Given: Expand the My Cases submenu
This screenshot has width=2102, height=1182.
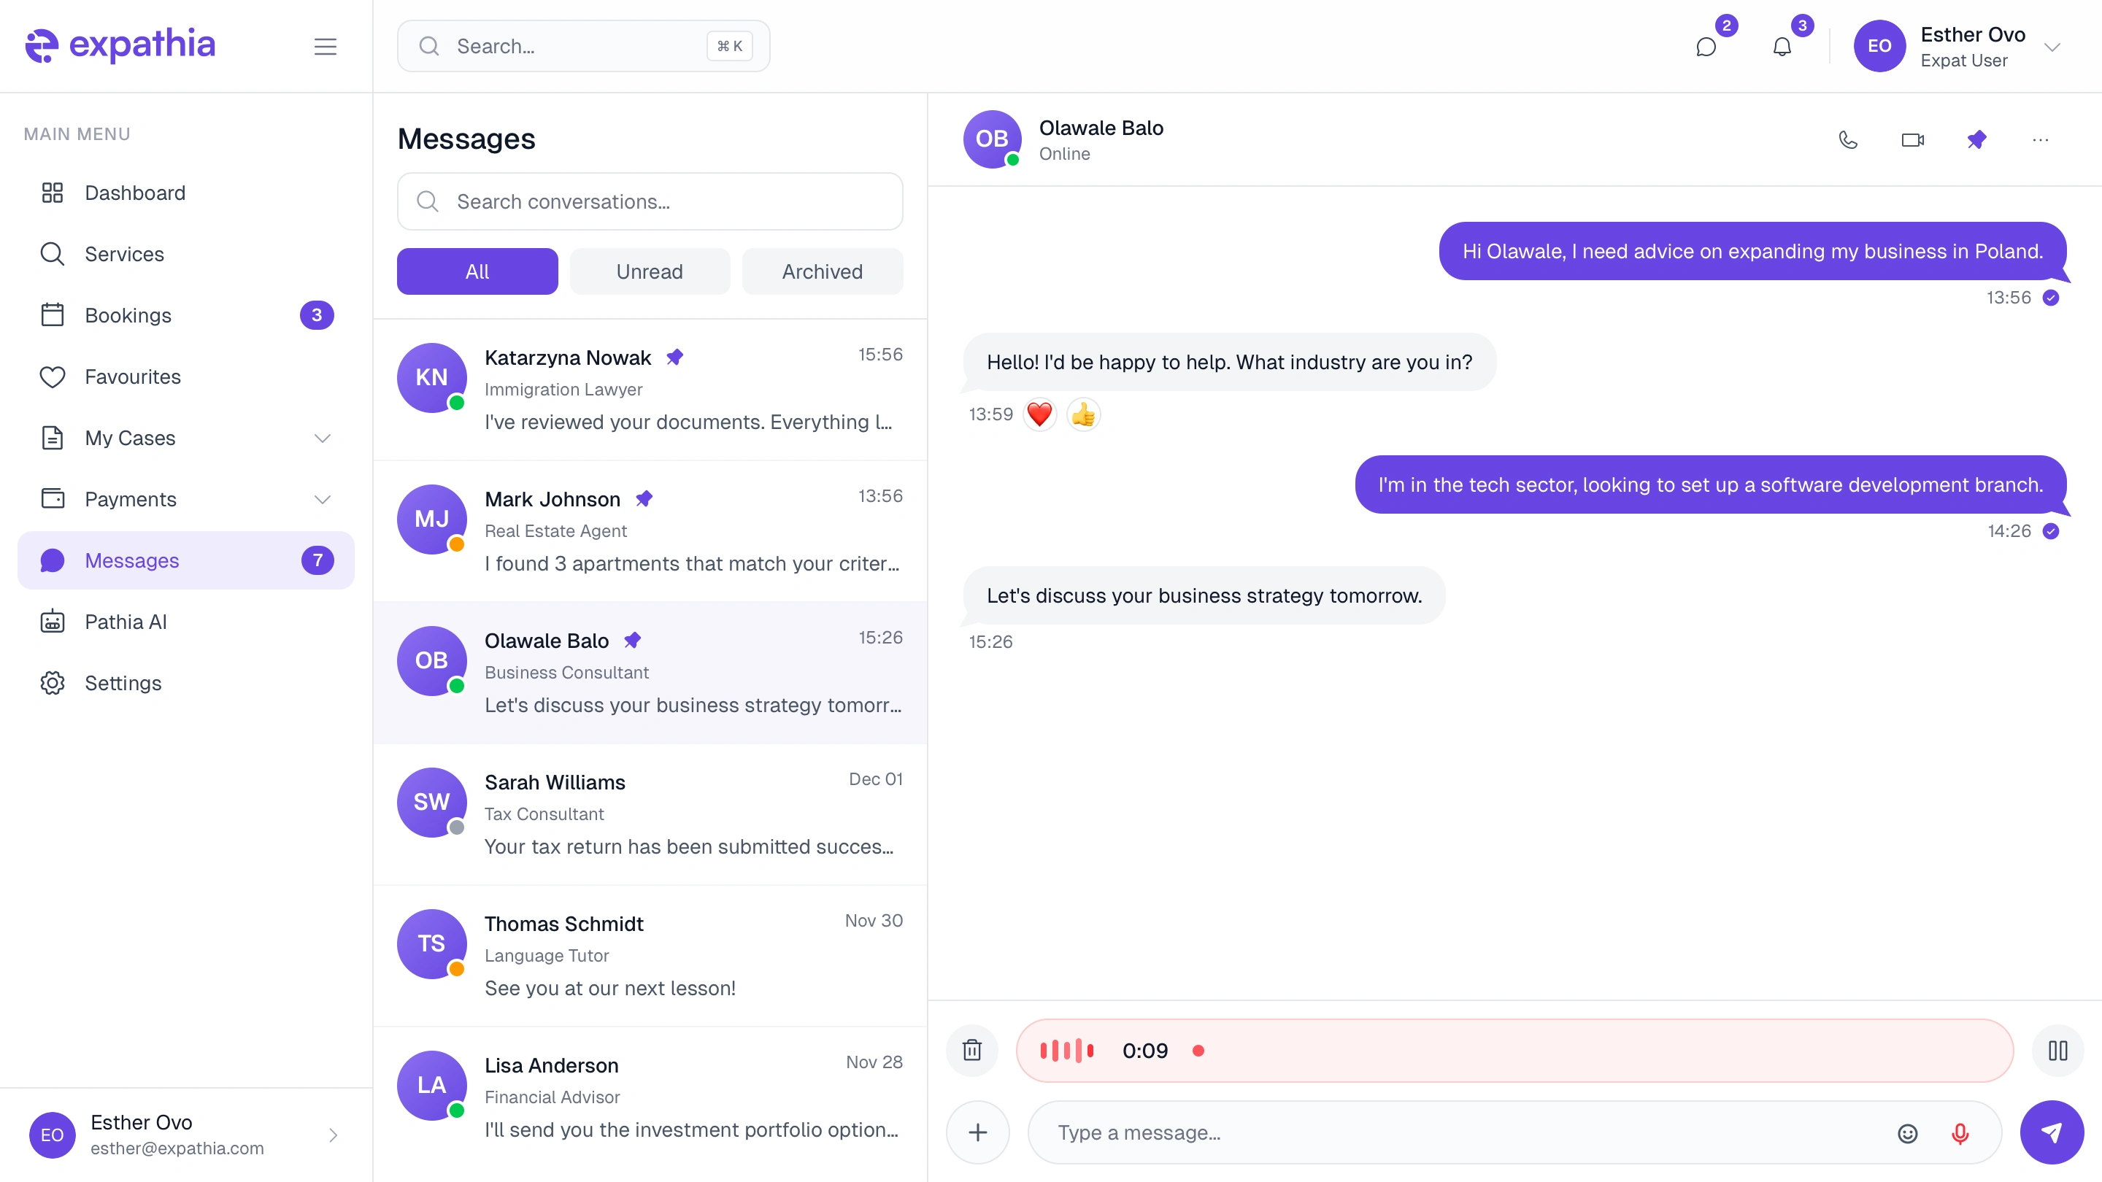Looking at the screenshot, I should (x=323, y=438).
